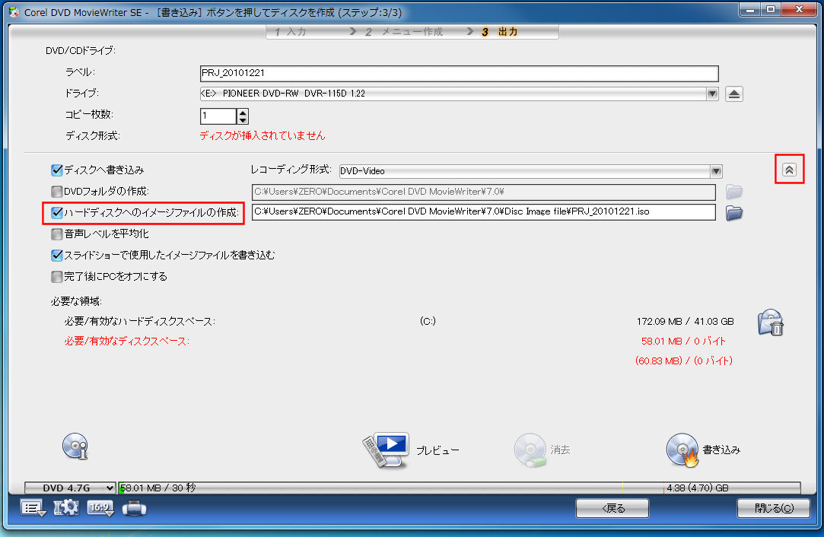Enable 音声レベルを平均化 checkbox

point(57,234)
